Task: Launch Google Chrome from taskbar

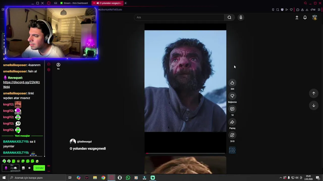Action: point(103,178)
